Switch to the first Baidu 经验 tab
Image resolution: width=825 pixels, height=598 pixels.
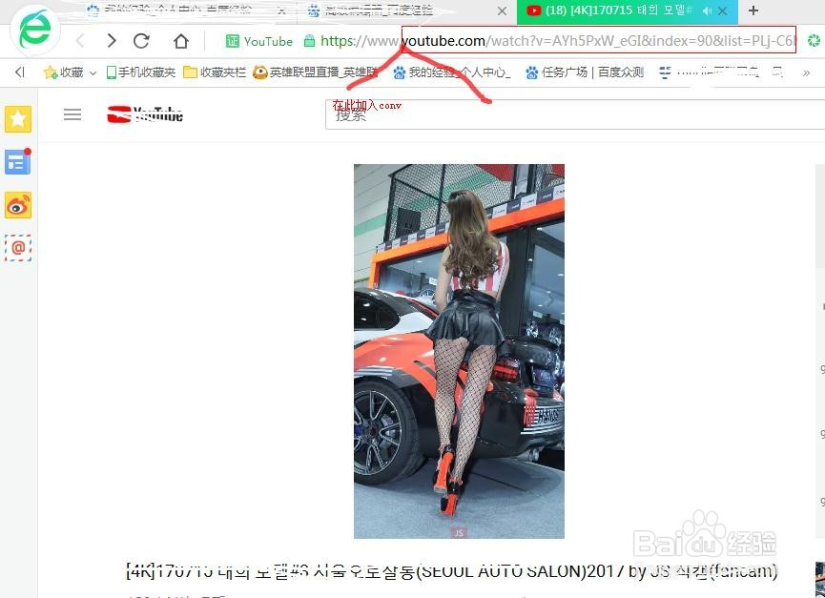179,10
